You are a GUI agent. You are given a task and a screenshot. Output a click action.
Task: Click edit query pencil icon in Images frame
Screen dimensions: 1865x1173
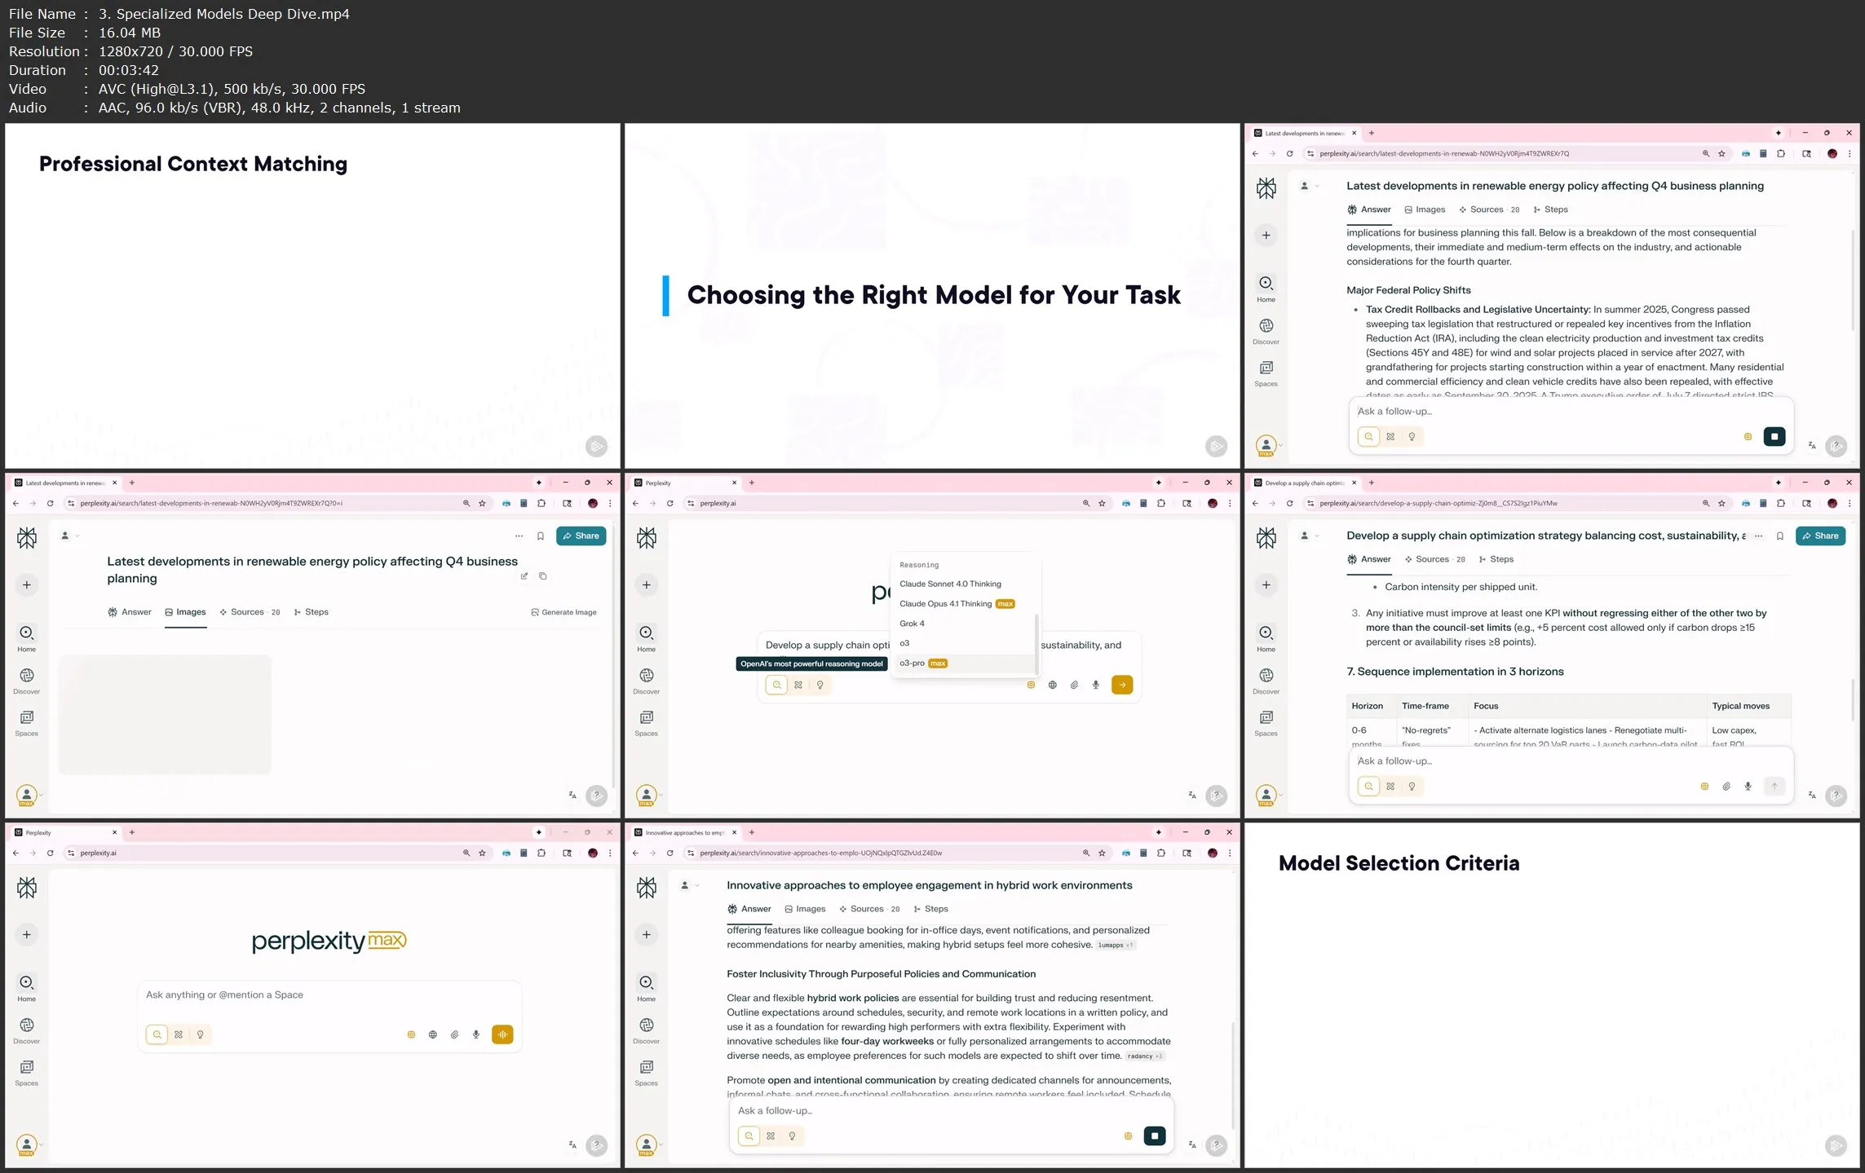point(524,576)
